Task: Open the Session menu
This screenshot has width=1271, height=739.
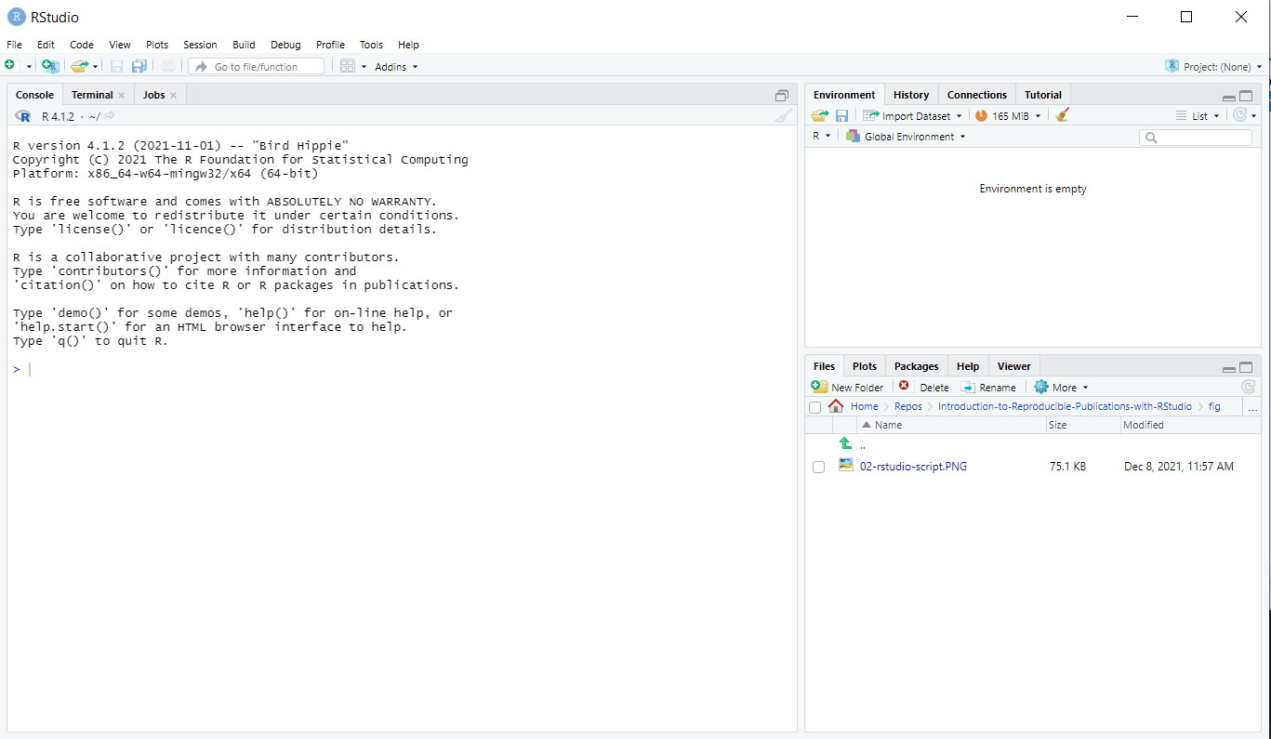Action: (x=200, y=45)
